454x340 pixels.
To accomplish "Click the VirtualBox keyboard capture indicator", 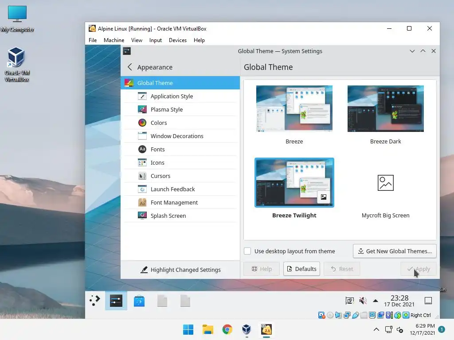I will (x=406, y=315).
